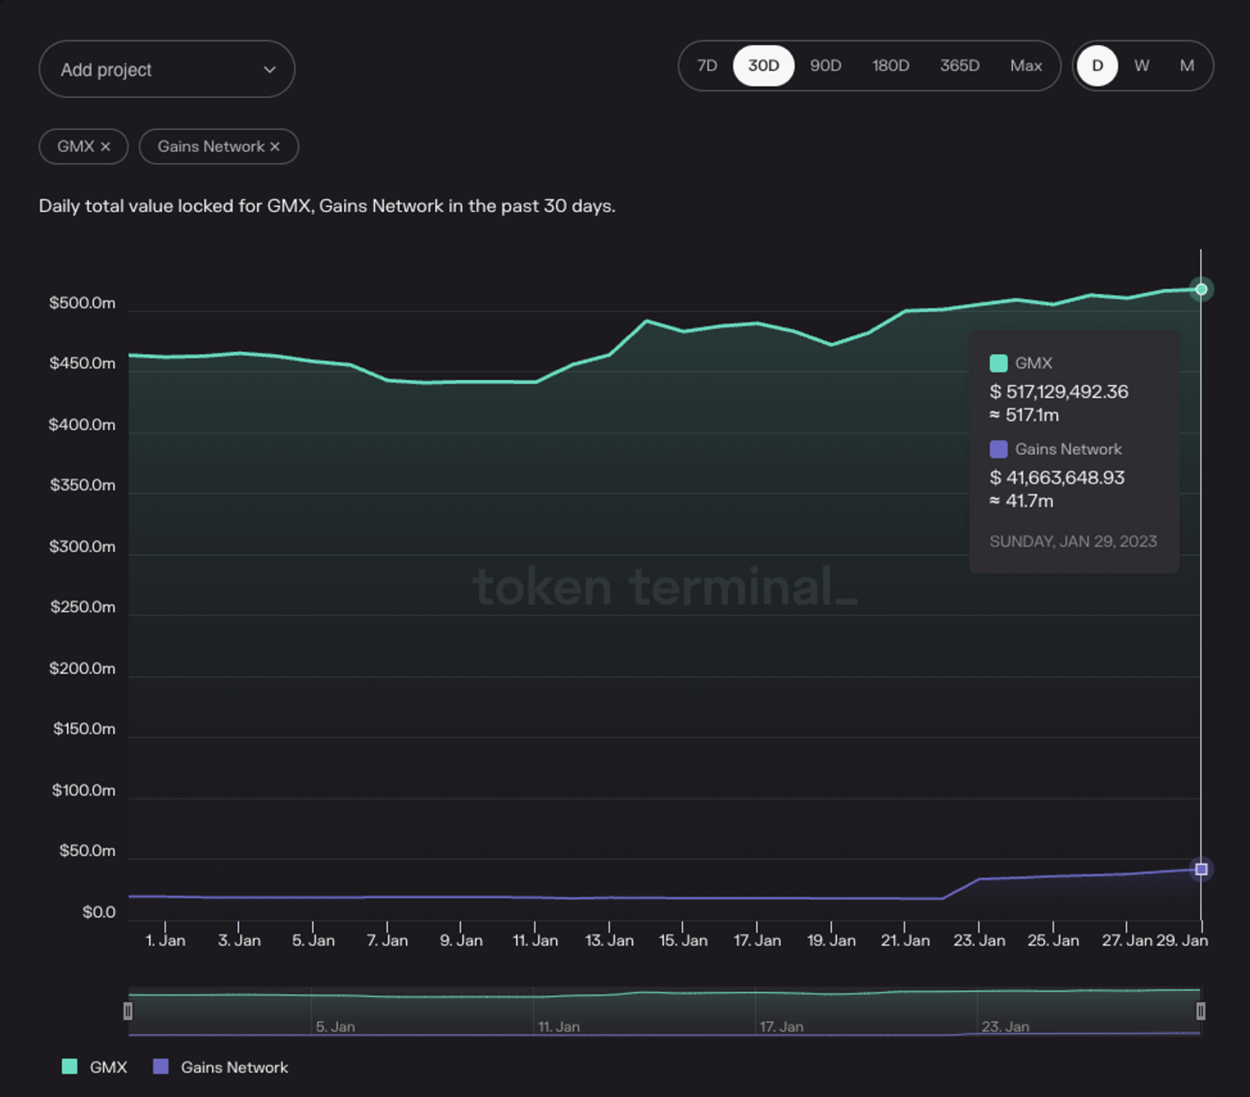
Task: Select the 365D time range
Action: coord(960,66)
